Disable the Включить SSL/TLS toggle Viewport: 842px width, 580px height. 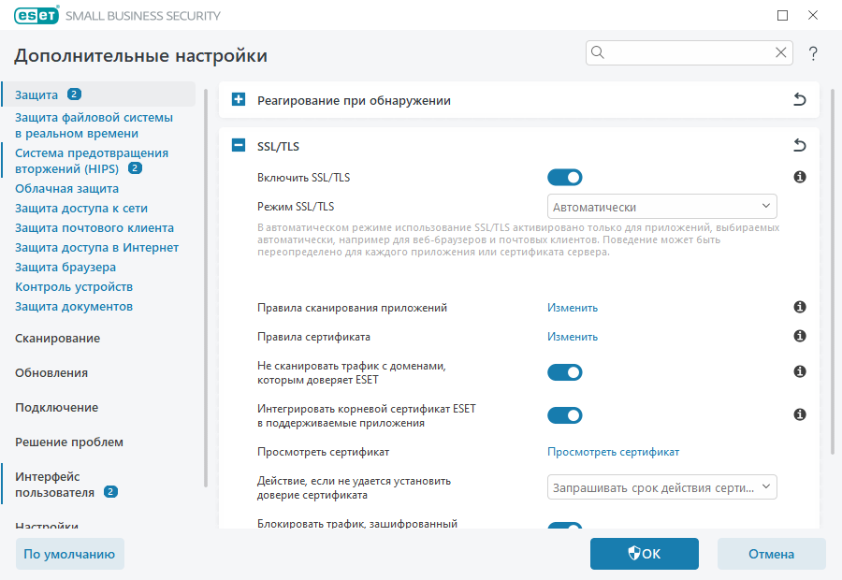click(564, 177)
